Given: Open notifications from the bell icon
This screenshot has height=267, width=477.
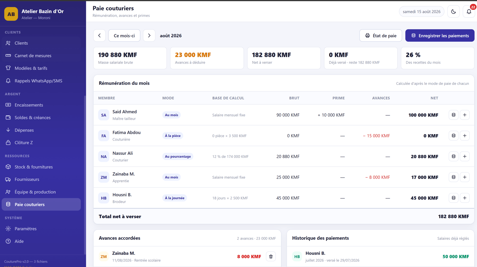Looking at the screenshot, I should pos(469,12).
